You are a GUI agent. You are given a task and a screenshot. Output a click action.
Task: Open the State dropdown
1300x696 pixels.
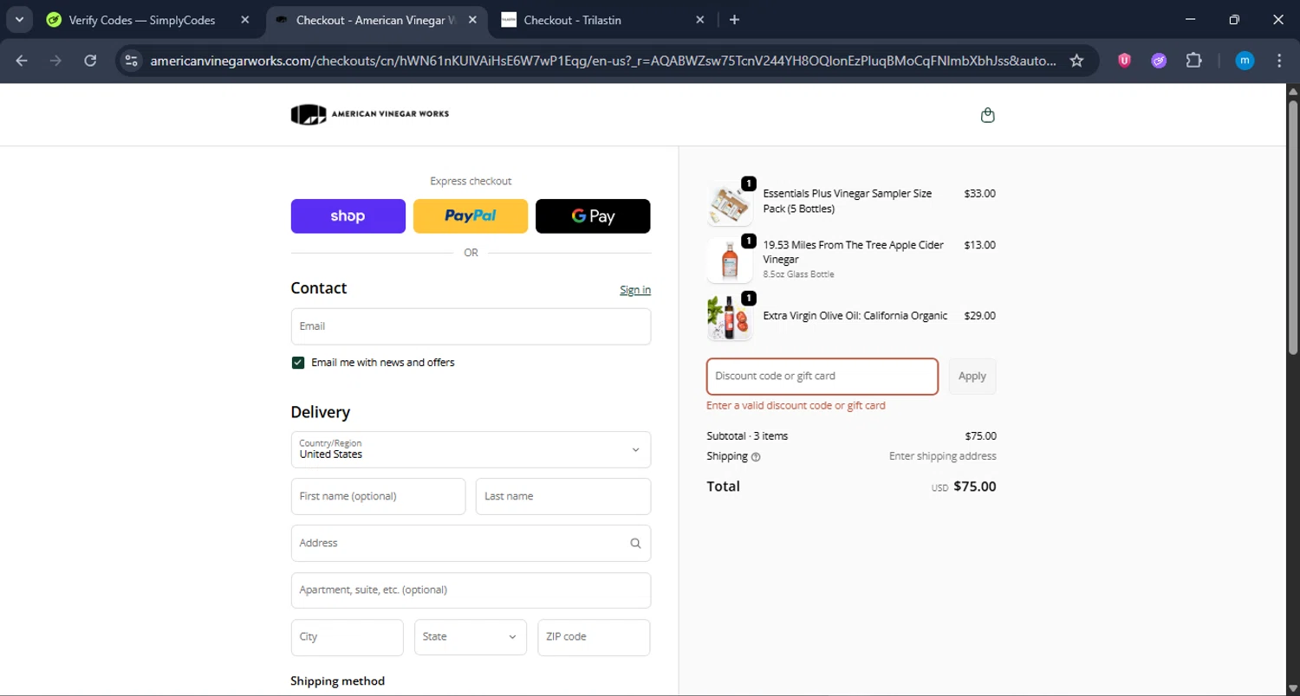[x=471, y=637]
